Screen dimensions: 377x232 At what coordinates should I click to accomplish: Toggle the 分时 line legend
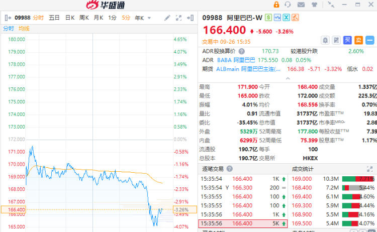click(x=9, y=29)
